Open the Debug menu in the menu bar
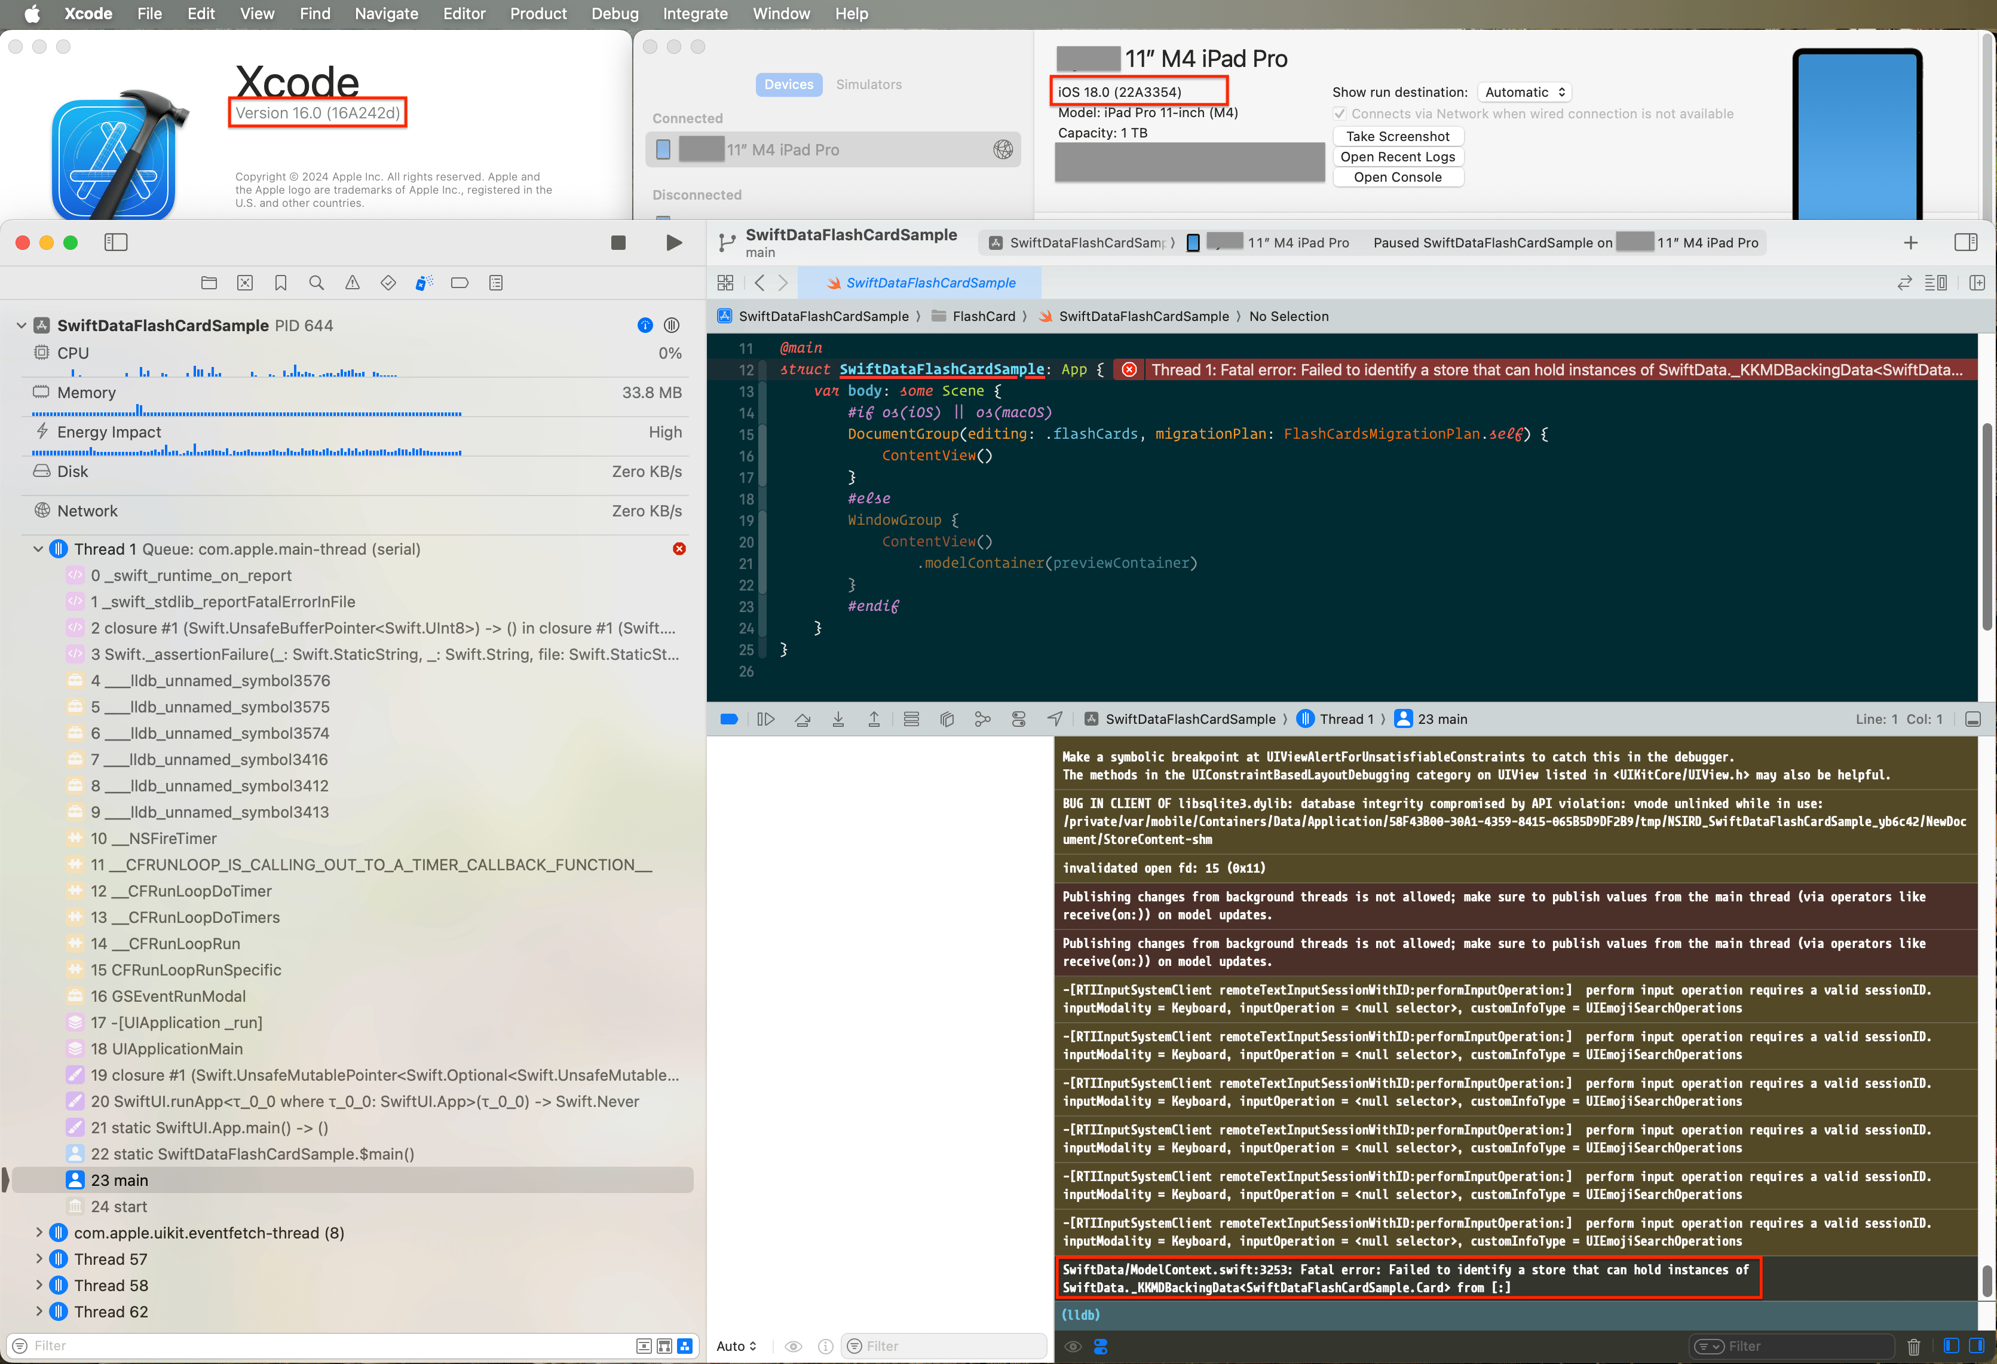The width and height of the screenshot is (1997, 1364). tap(614, 14)
